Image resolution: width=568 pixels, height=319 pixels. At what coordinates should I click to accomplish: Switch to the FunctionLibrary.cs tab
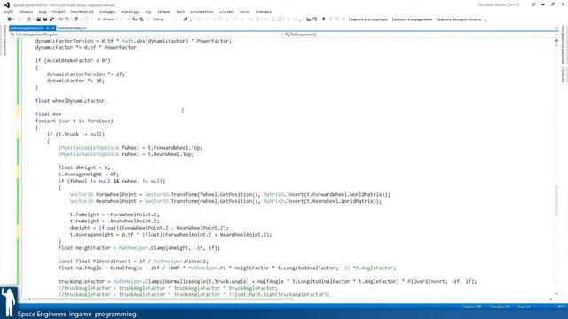click(x=72, y=27)
